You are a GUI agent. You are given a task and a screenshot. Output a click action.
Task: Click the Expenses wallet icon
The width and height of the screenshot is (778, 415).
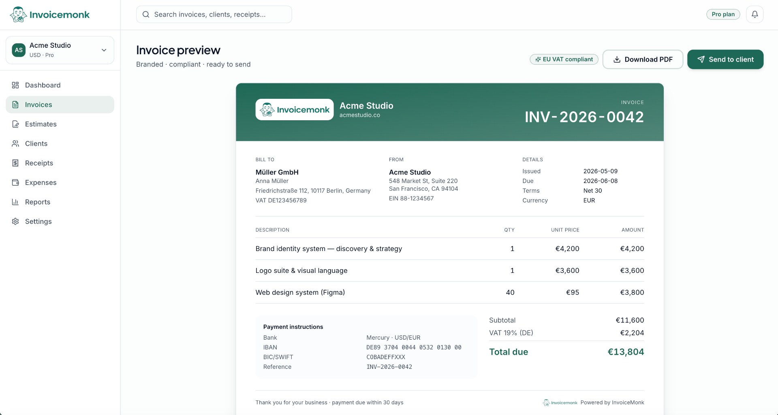point(15,182)
